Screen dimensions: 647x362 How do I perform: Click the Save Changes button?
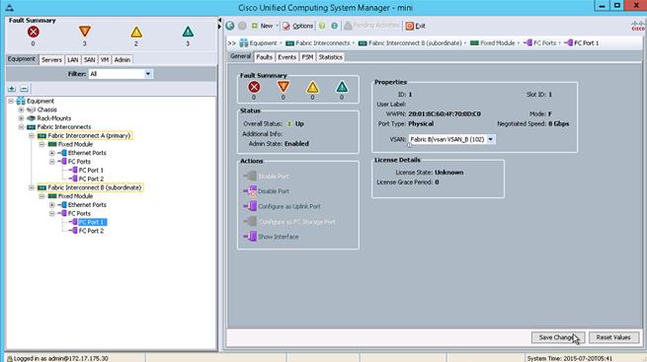(558, 337)
